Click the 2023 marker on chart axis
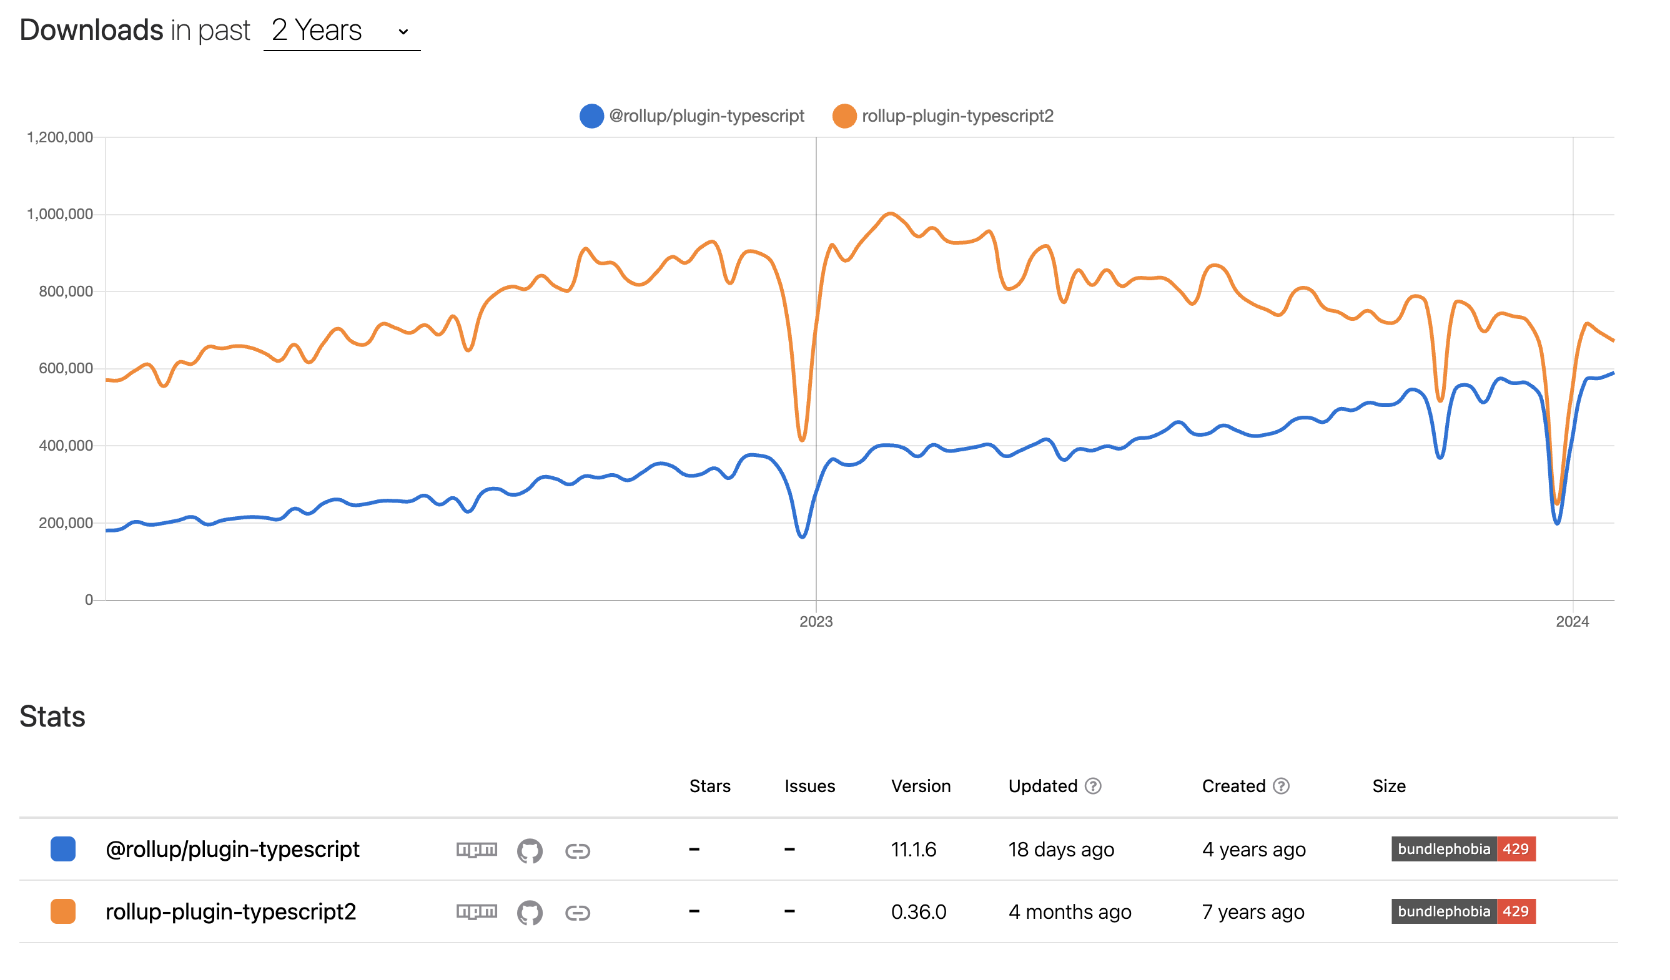1670x980 pixels. [x=816, y=621]
